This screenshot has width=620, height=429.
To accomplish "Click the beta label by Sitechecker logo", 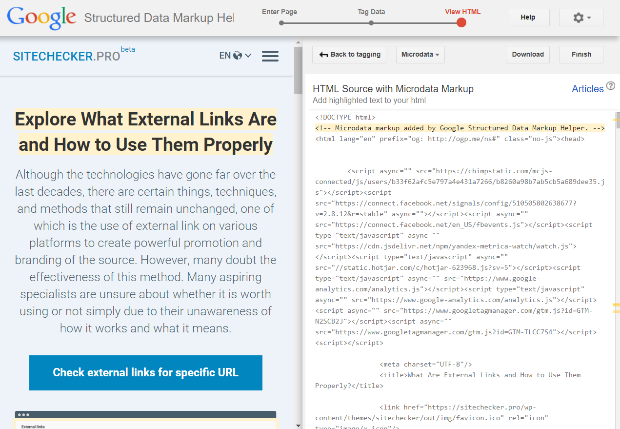I will (x=128, y=49).
